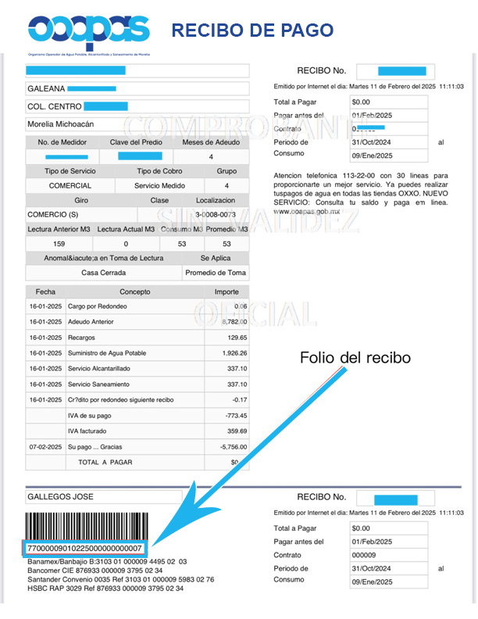The height and width of the screenshot is (619, 478).
Task: Select the 'Su pago ... Gracias' row
Action: (x=137, y=447)
